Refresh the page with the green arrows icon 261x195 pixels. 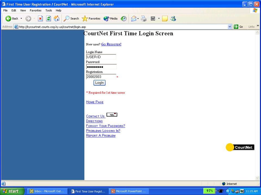point(48,19)
